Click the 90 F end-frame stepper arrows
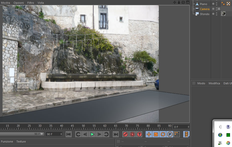Screen dimensions: 232x147 point(61,134)
